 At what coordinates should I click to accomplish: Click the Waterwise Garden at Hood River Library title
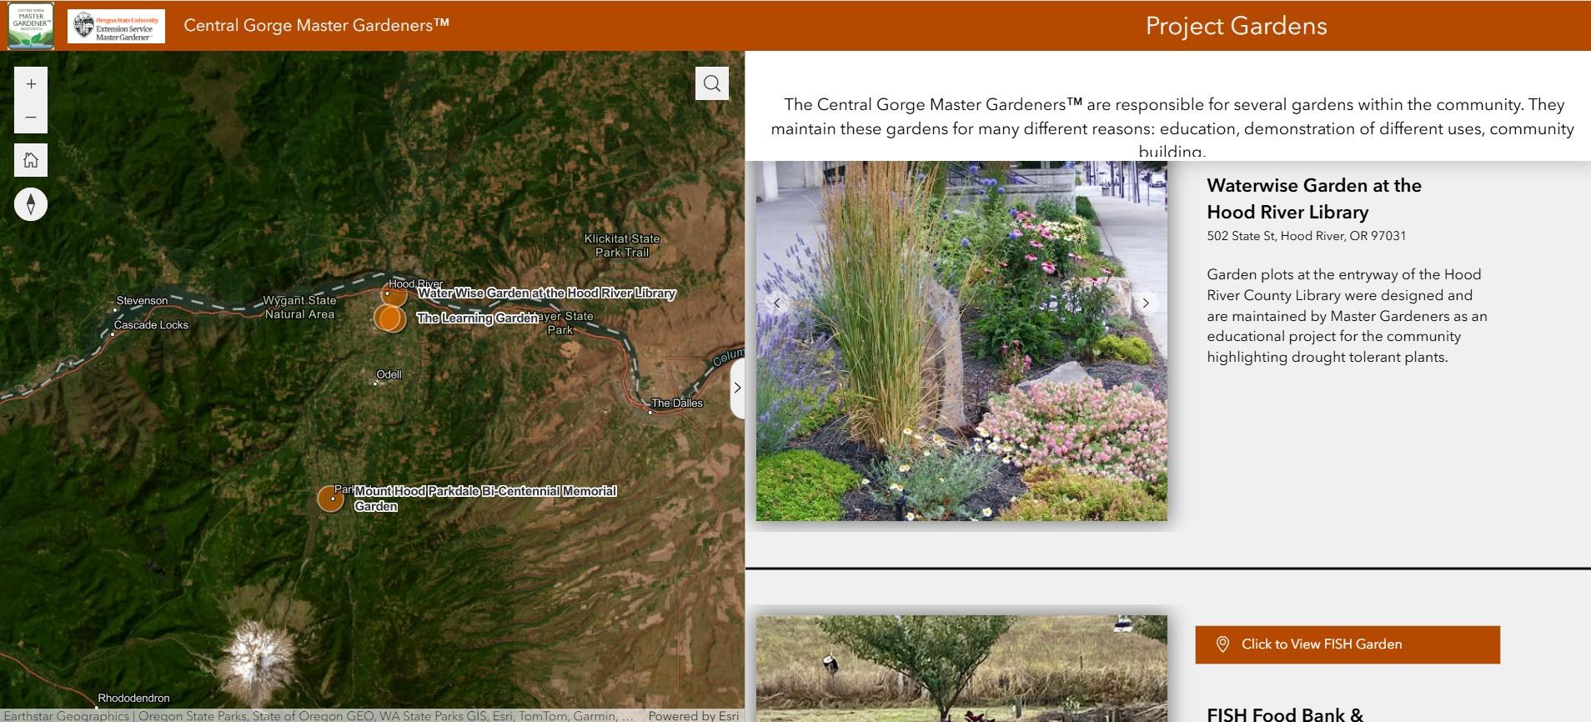coord(1314,198)
